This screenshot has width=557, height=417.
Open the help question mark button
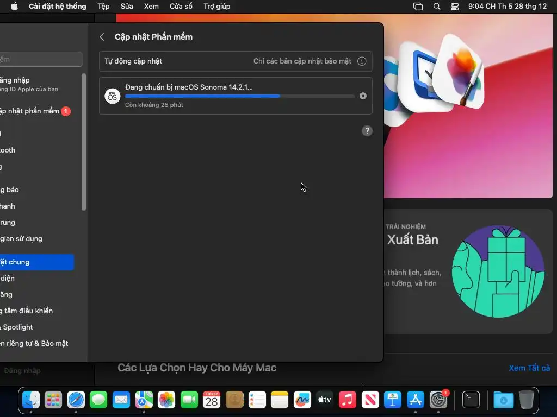[367, 131]
